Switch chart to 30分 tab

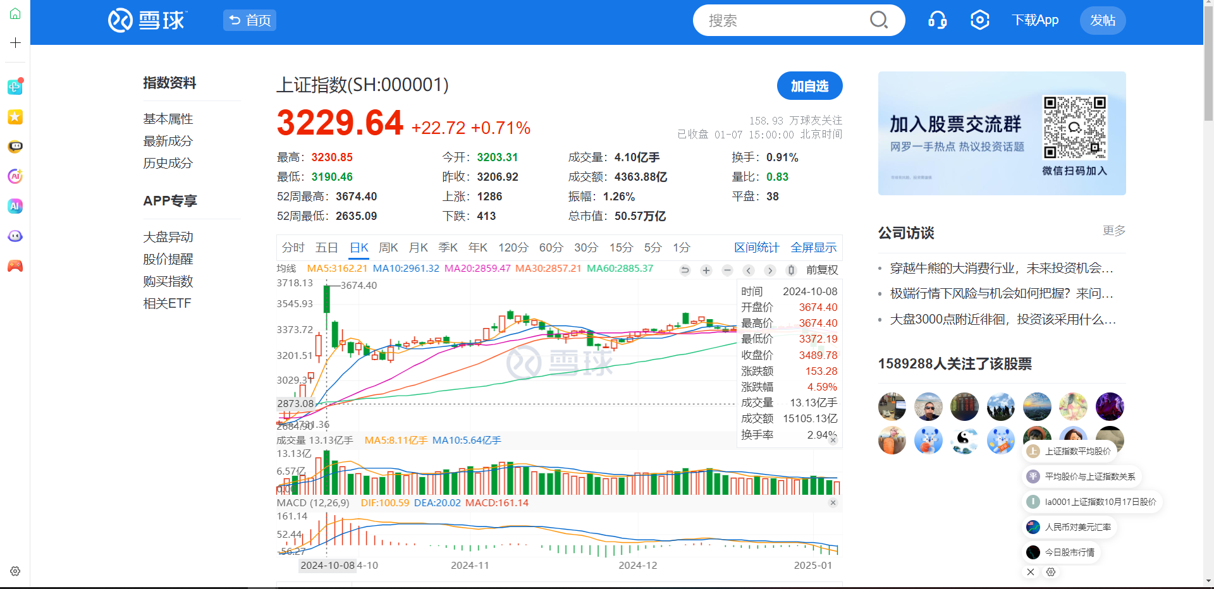point(586,248)
